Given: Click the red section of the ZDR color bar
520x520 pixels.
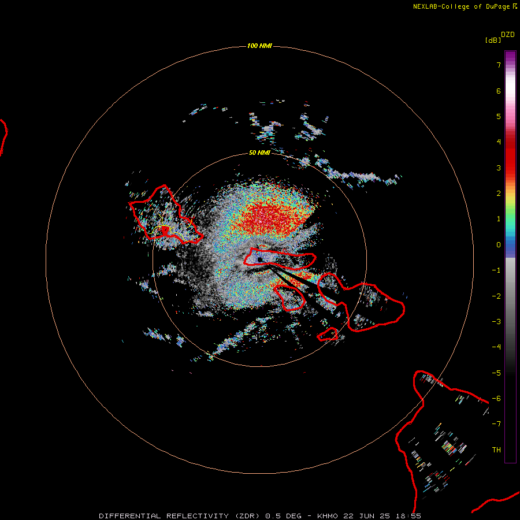Looking at the screenshot, I should coord(510,156).
